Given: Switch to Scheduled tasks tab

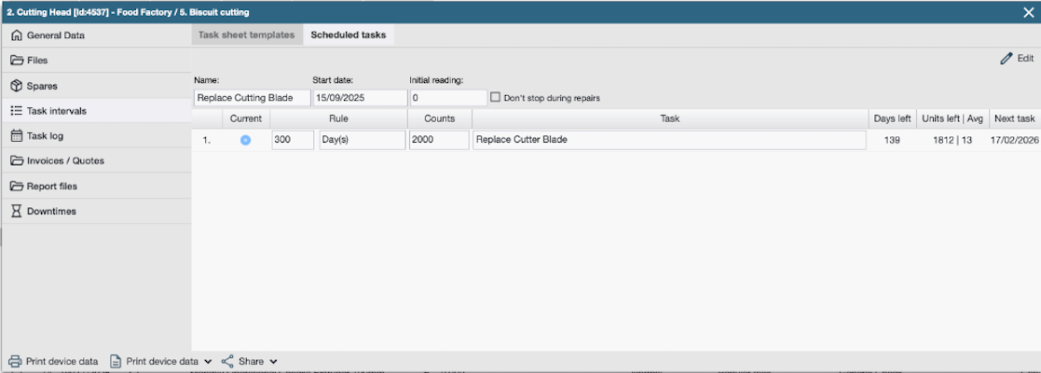Looking at the screenshot, I should coord(348,35).
